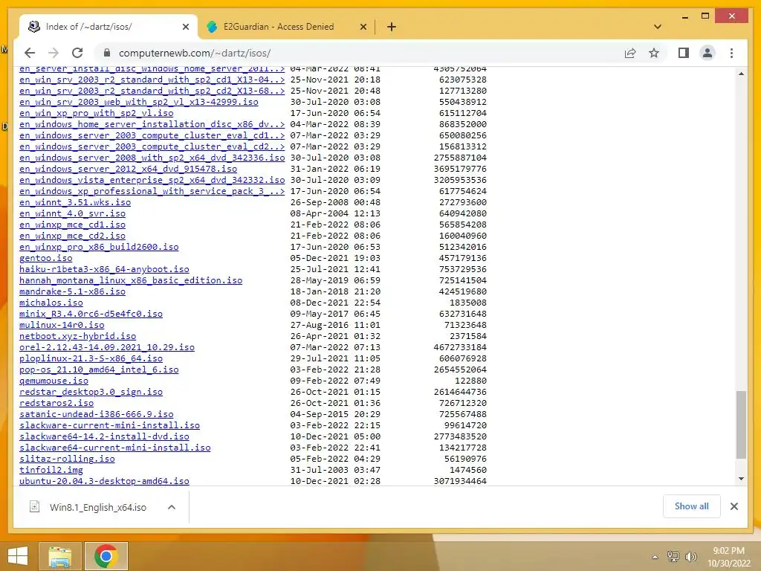Screen dimensions: 761x571
Task: Open the netboot.xyz-hybrid.iso link
Action: click(x=77, y=337)
